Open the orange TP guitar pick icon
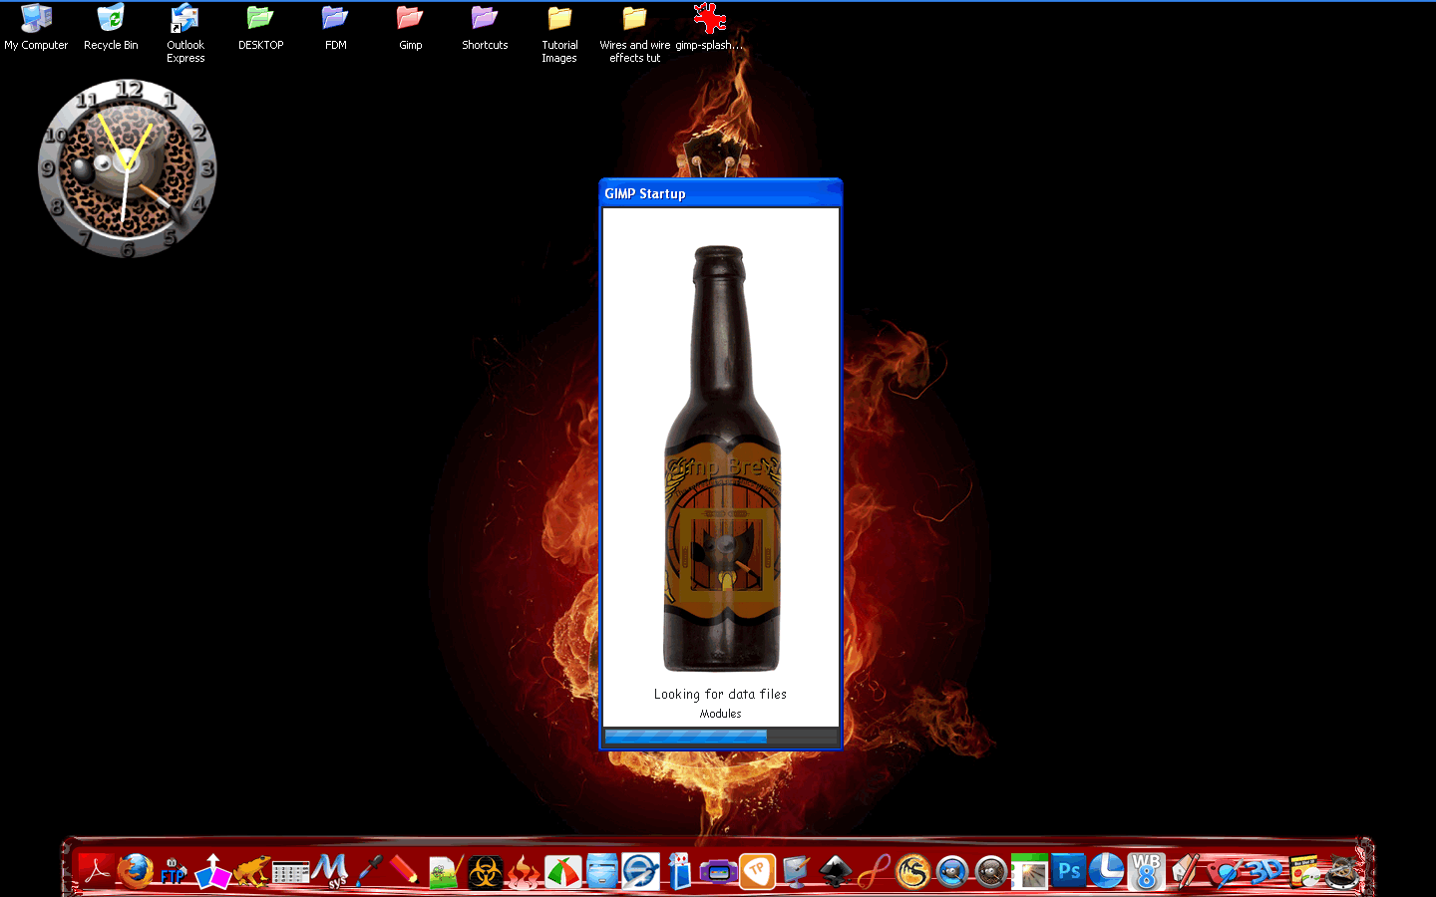Viewport: 1436px width, 897px height. 757,872
